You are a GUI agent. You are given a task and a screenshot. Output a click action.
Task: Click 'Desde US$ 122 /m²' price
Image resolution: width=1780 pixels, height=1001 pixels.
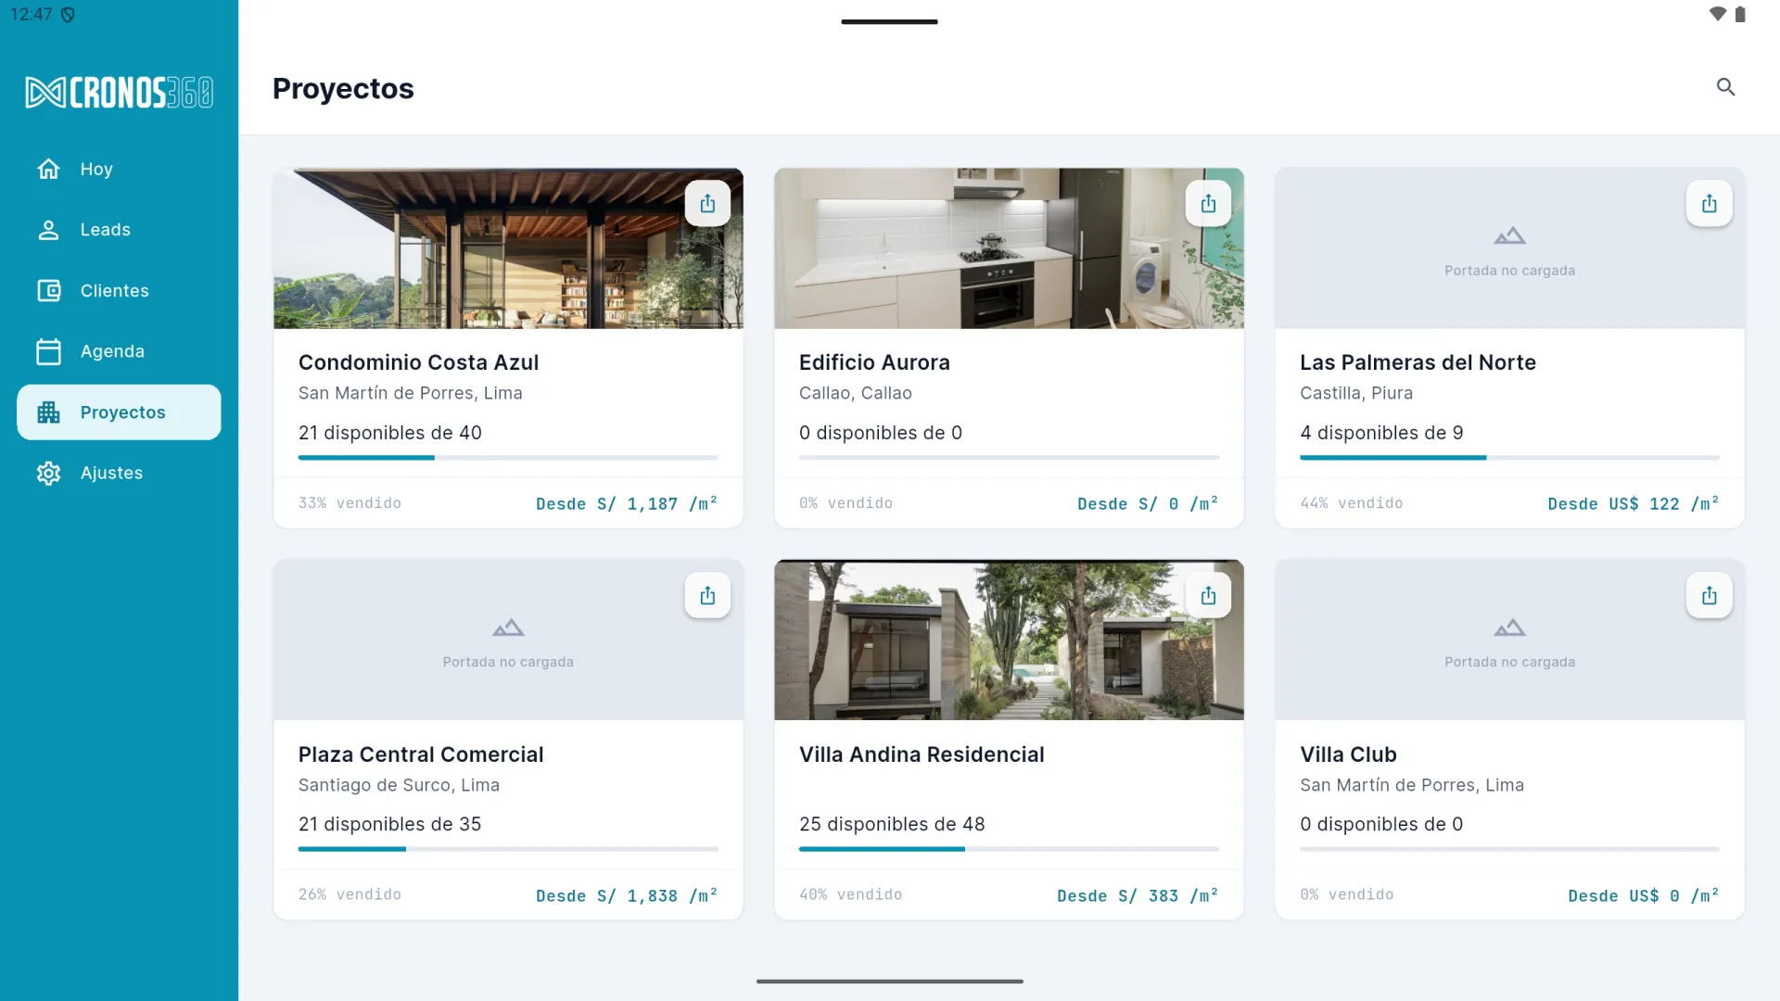pos(1634,503)
